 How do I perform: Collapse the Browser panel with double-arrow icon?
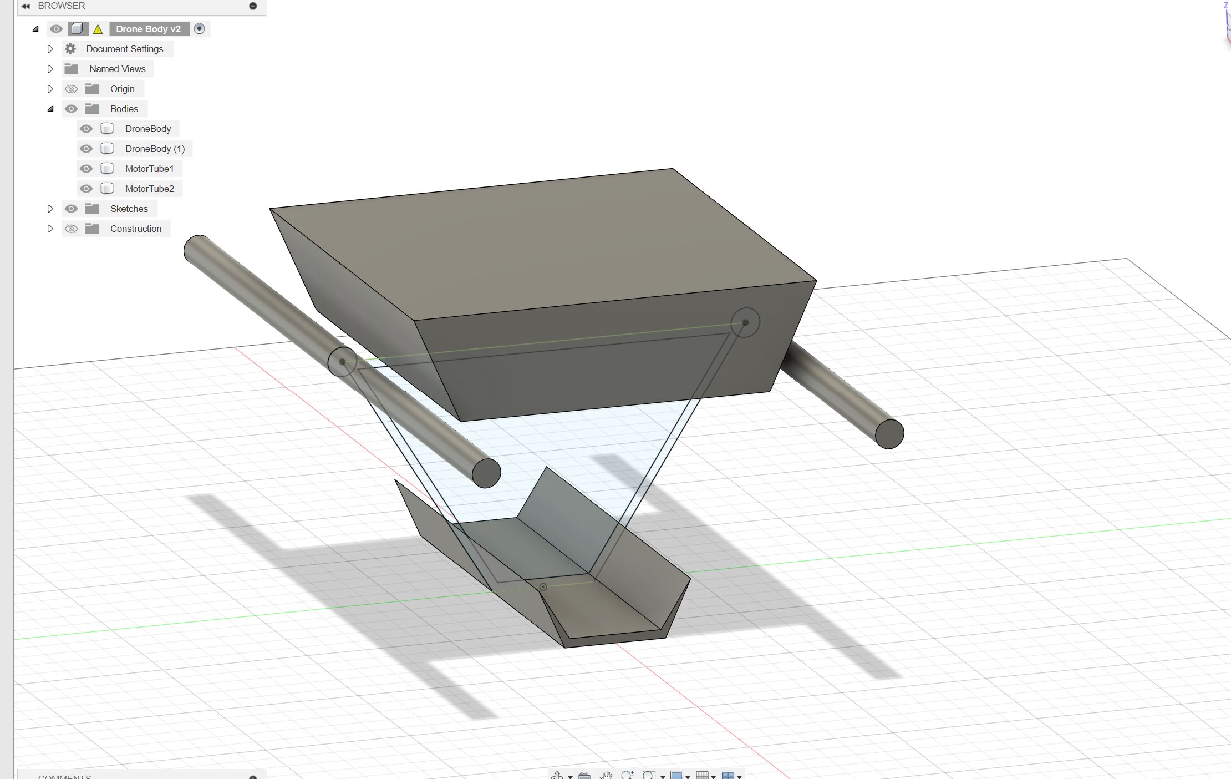25,6
